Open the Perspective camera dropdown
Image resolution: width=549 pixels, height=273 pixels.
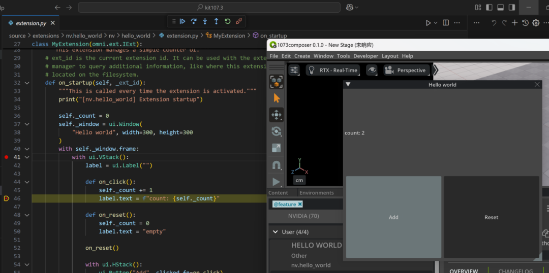406,70
